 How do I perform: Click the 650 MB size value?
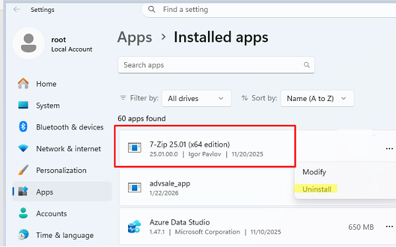pos(361,227)
